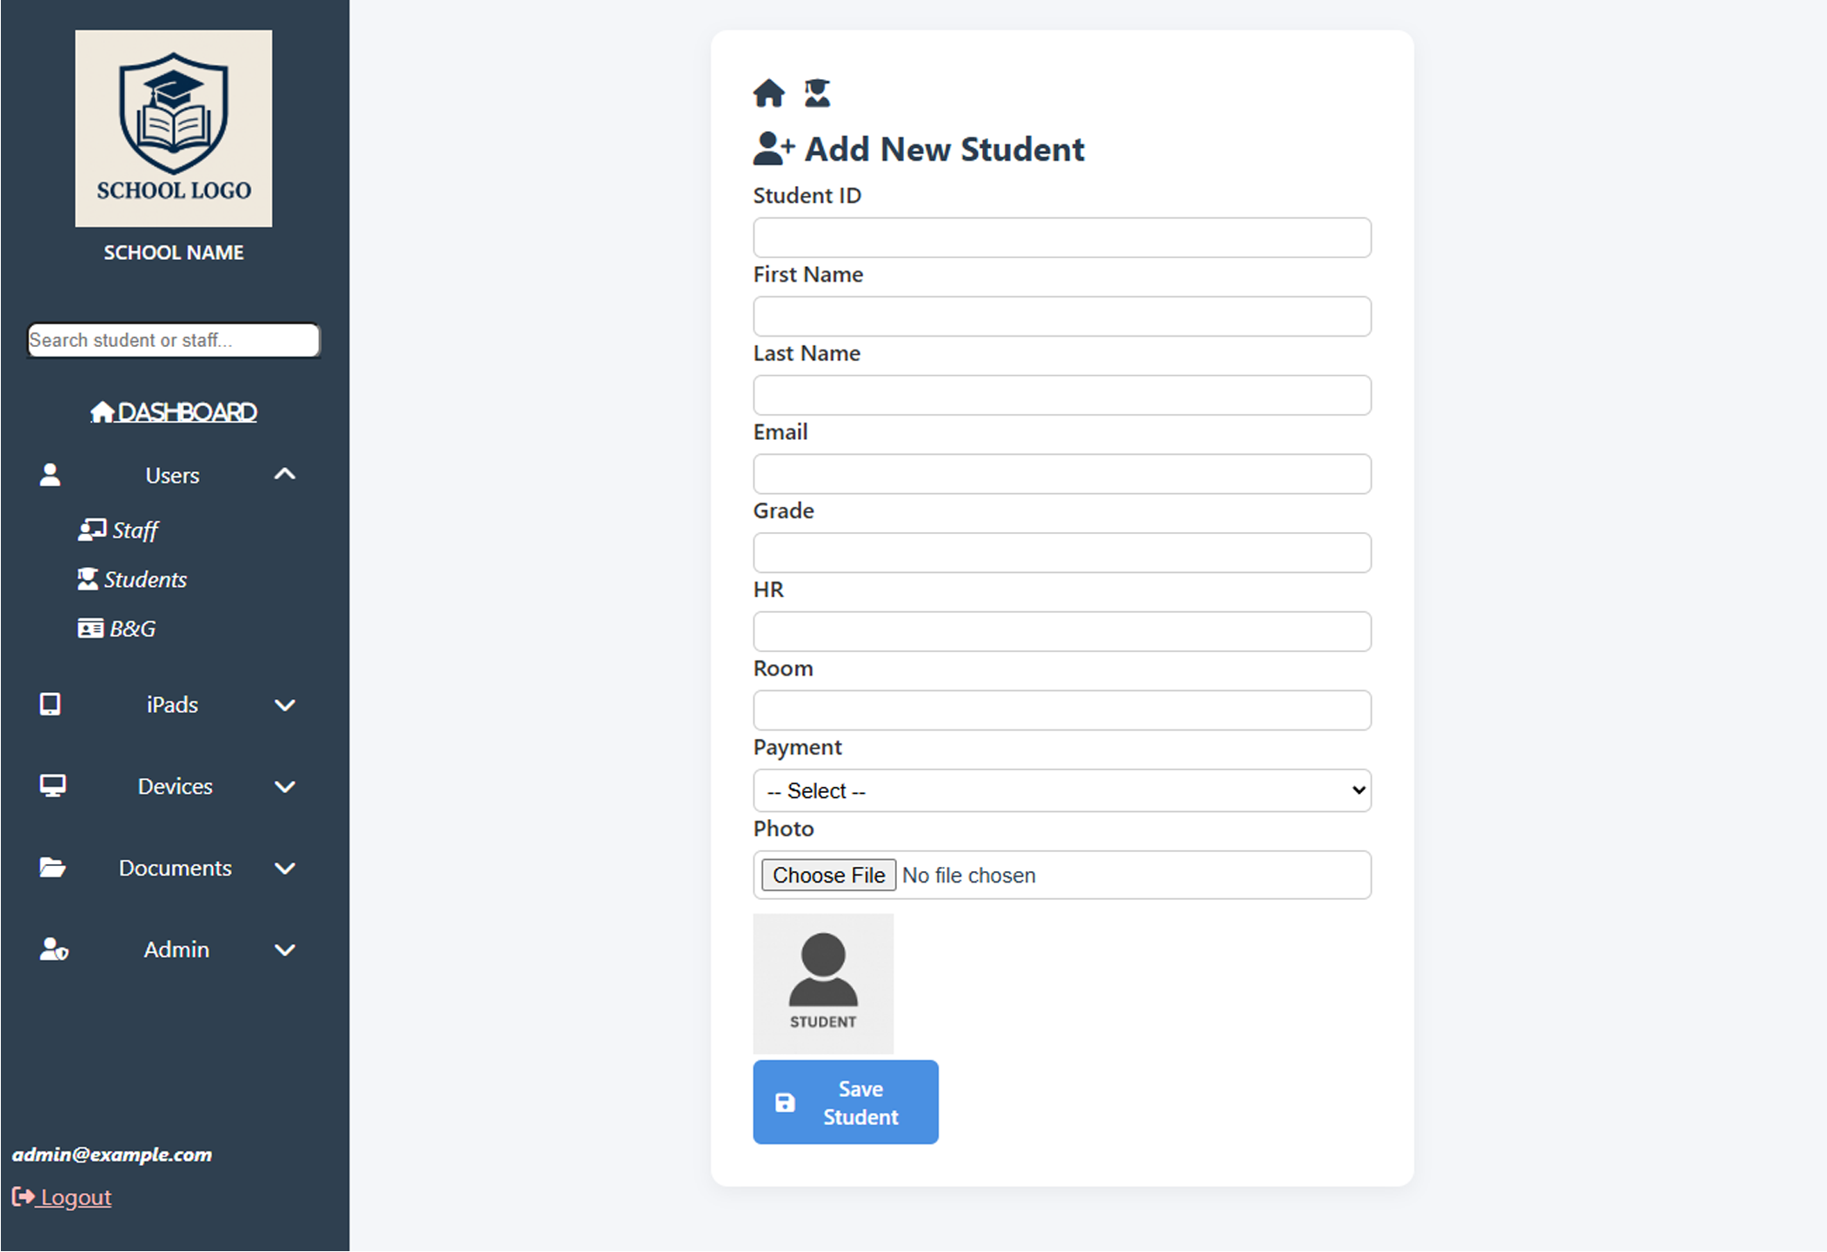This screenshot has height=1252, width=1827.
Task: Click the Choose File photo button
Action: pyautogui.click(x=828, y=876)
